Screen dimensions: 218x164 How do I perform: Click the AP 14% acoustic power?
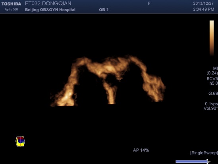click(141, 150)
